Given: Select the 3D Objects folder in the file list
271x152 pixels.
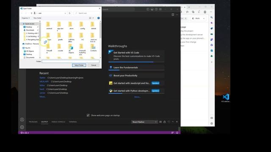Looking at the screenshot, I should point(71,49).
